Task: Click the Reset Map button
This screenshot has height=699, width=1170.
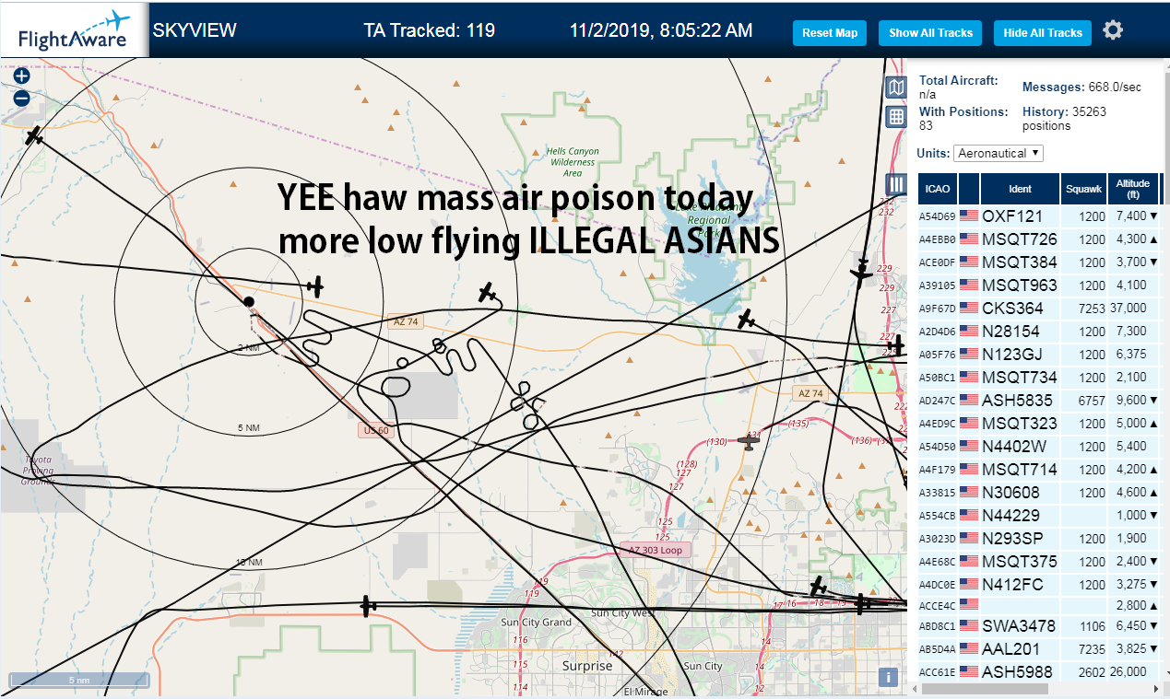Action: tap(830, 33)
